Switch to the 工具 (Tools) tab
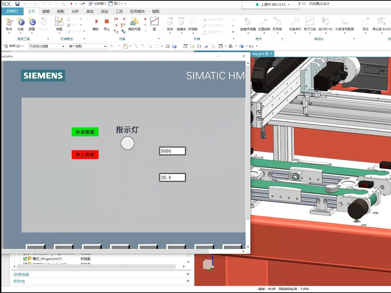This screenshot has width=391, height=293. click(119, 11)
